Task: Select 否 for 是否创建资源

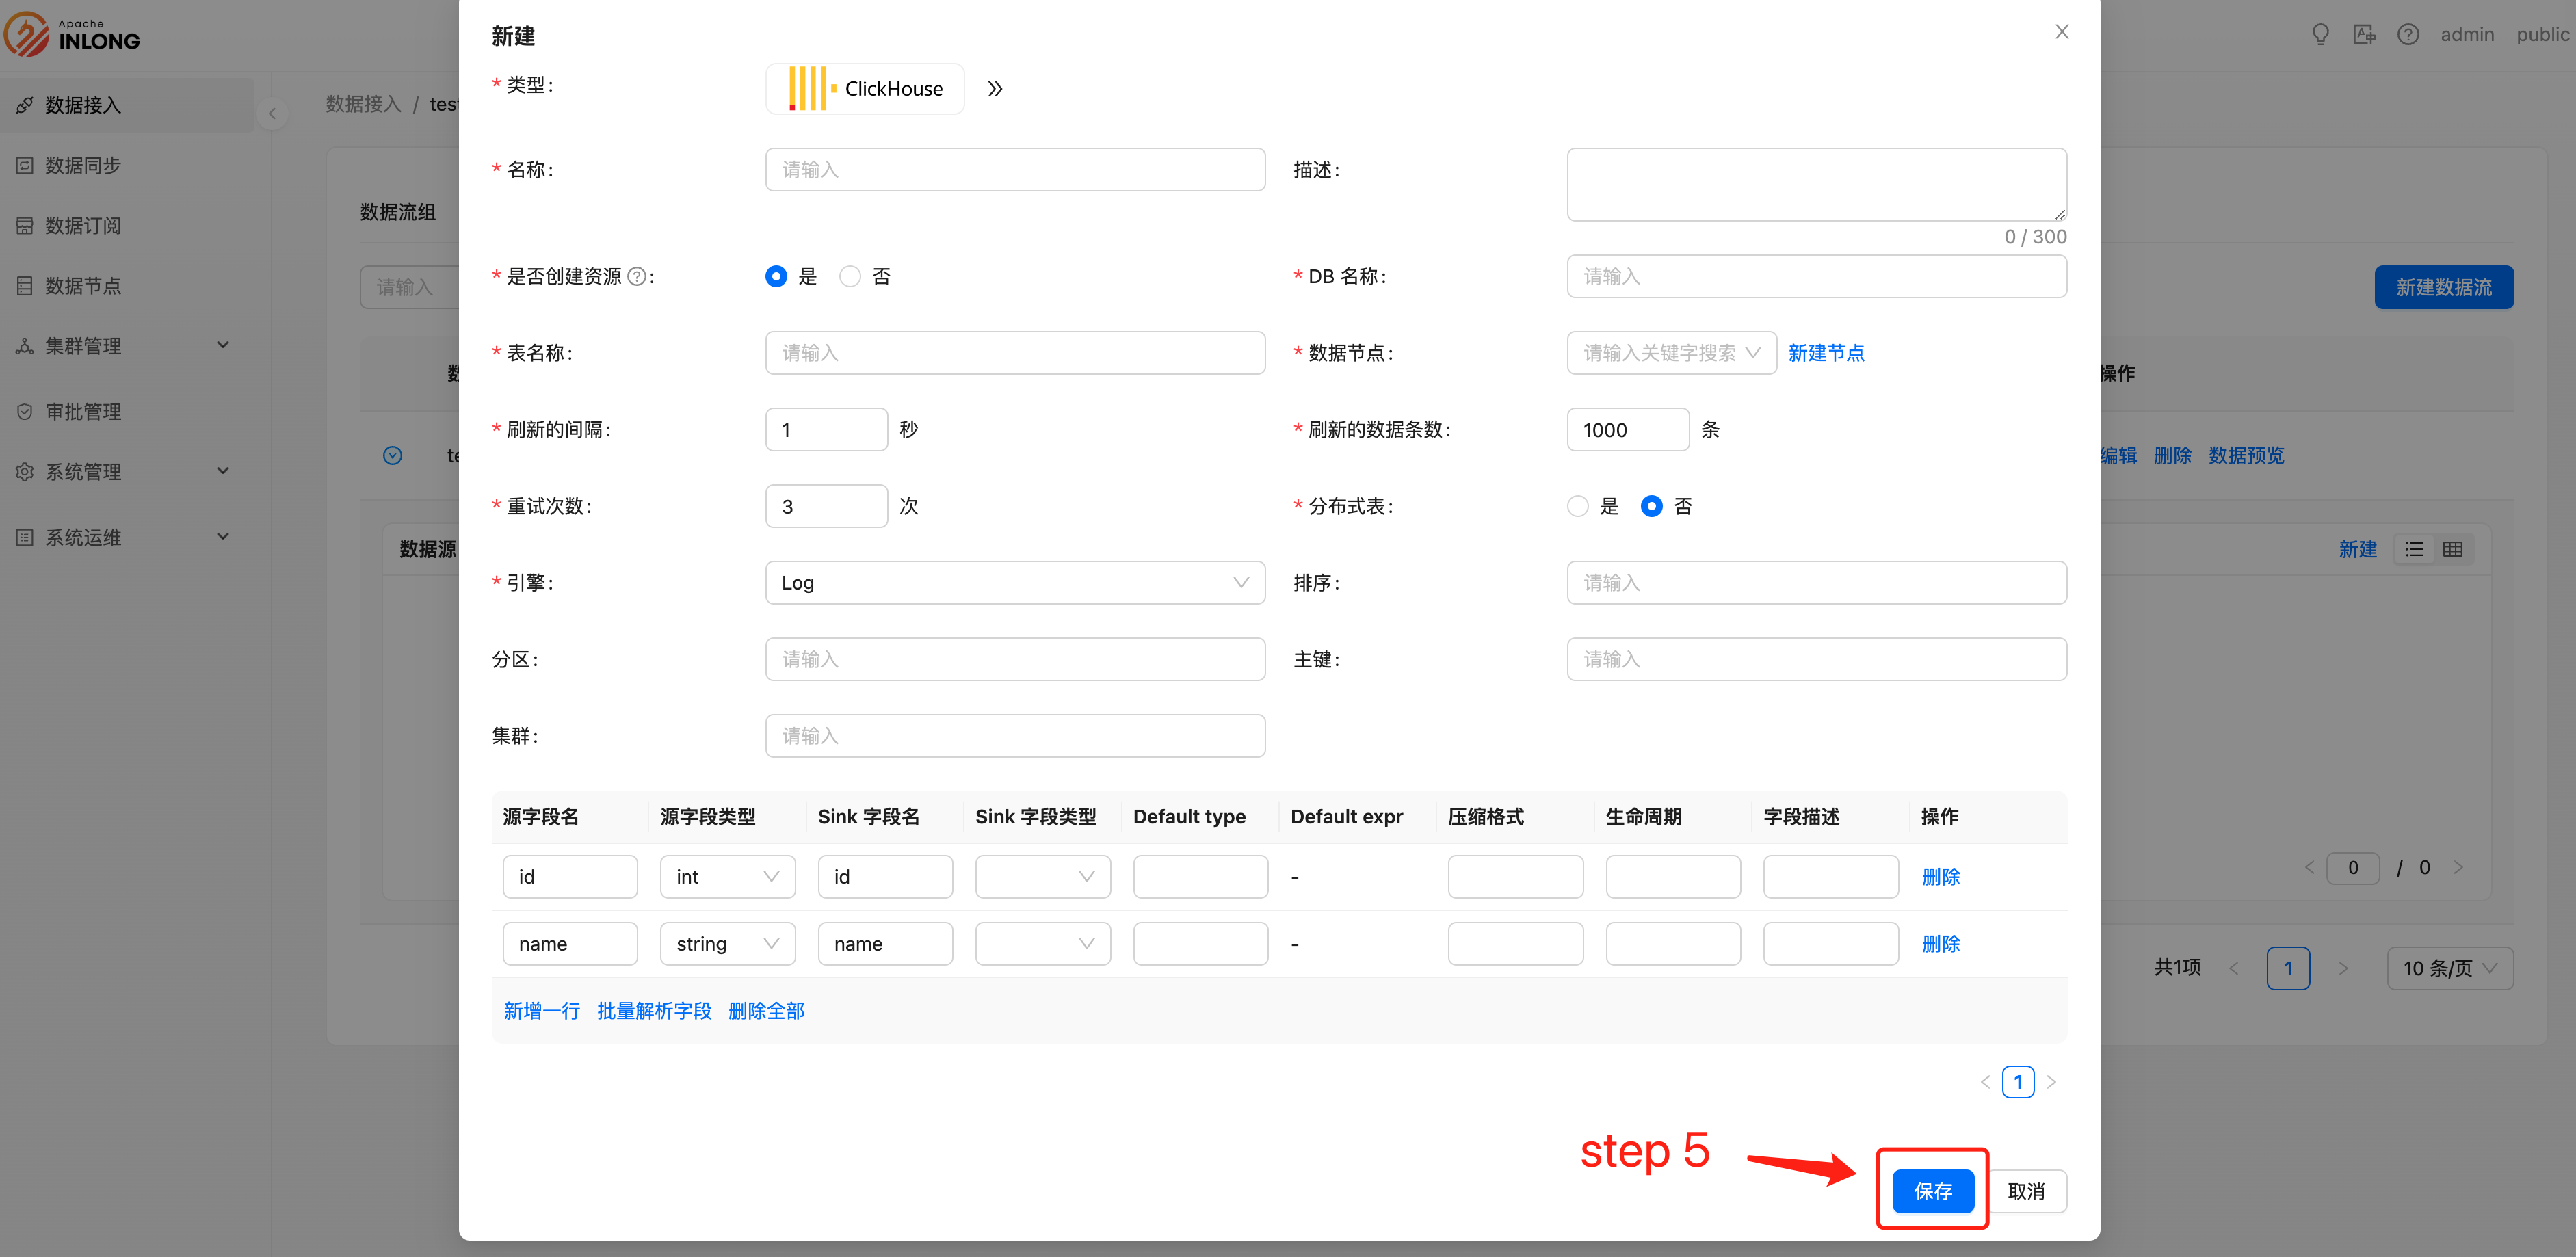Action: coord(850,277)
